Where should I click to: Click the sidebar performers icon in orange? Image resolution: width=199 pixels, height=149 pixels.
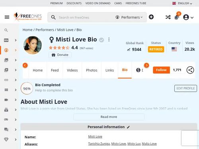6,50
